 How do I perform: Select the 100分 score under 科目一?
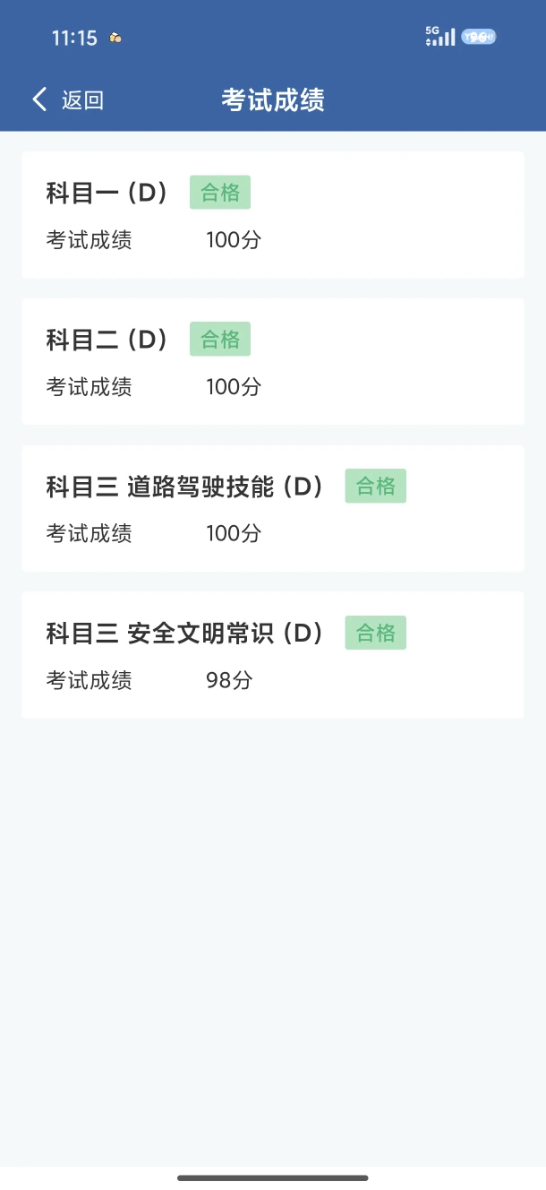[234, 240]
